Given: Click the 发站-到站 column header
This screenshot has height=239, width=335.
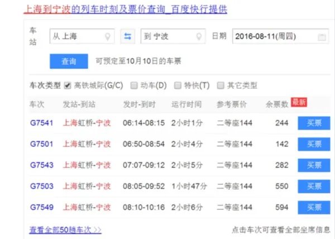Looking at the screenshot, I should pyautogui.click(x=79, y=104).
